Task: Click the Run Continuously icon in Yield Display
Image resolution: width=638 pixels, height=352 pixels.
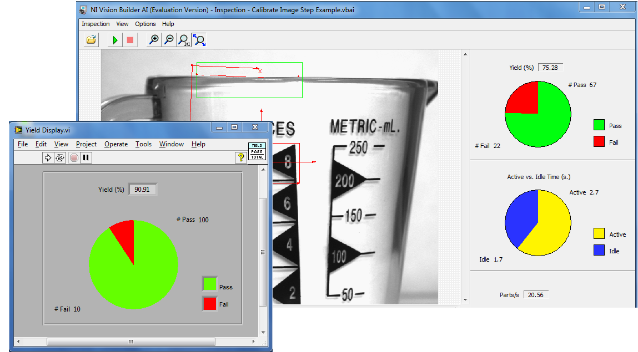Action: (59, 157)
